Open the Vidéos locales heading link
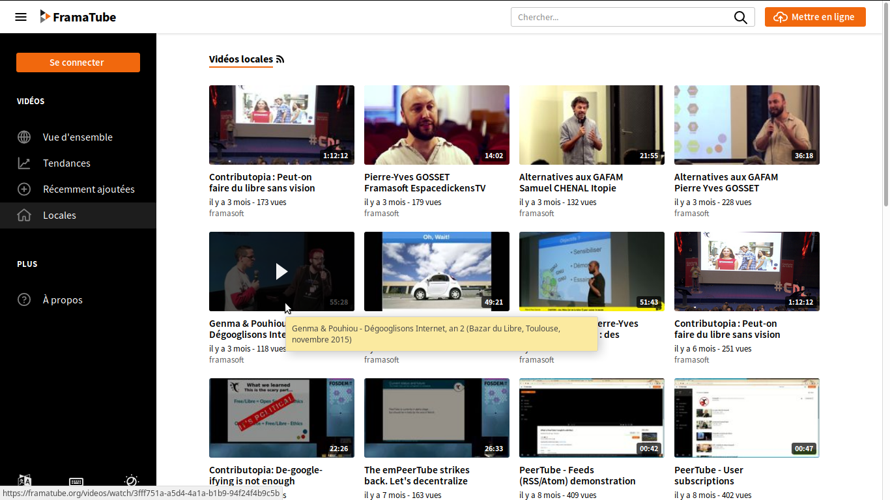 (241, 59)
